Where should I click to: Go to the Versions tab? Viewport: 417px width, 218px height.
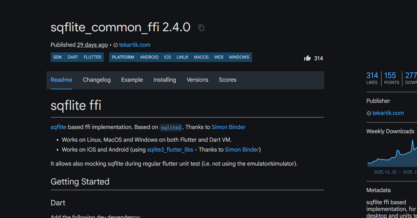click(197, 80)
